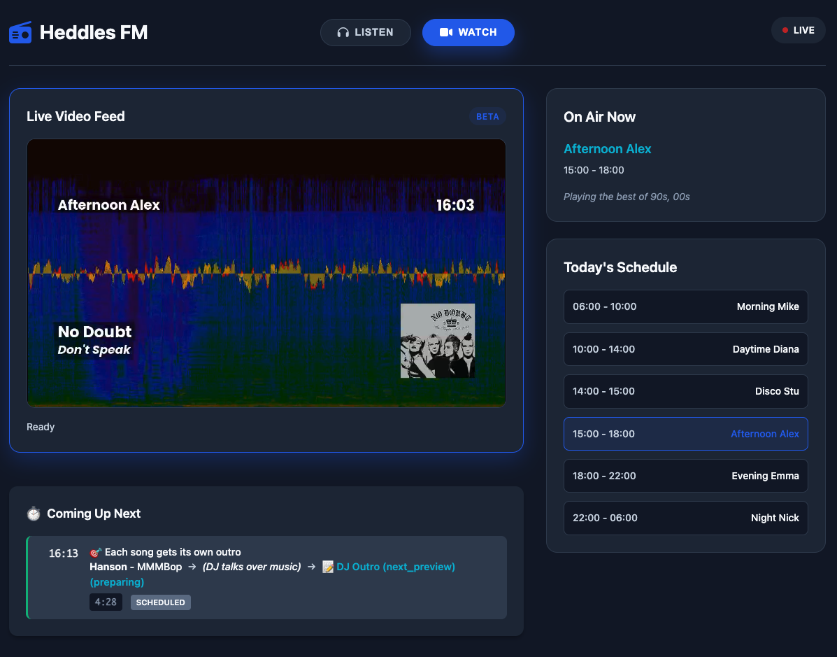The width and height of the screenshot is (837, 657).
Task: Select Evening Emma schedule slot
Action: [x=685, y=476]
